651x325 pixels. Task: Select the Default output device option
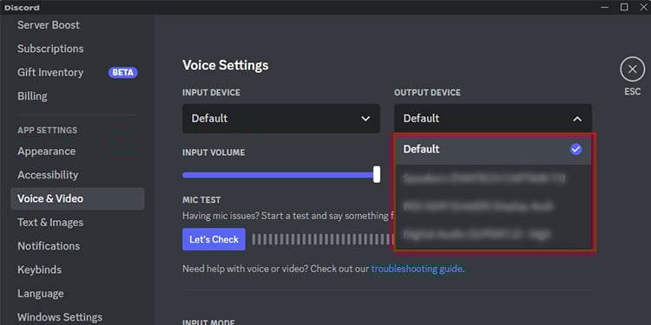(493, 149)
